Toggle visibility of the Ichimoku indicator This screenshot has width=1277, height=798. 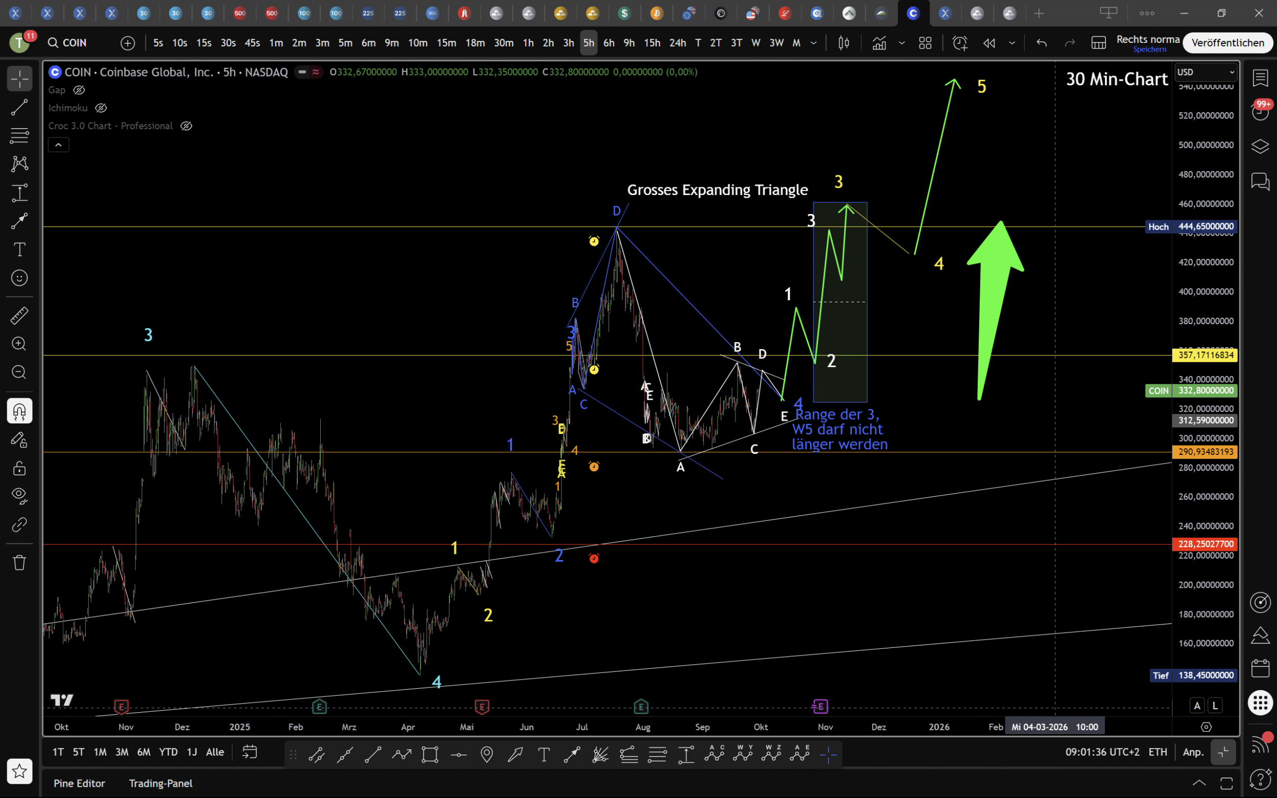(x=101, y=108)
